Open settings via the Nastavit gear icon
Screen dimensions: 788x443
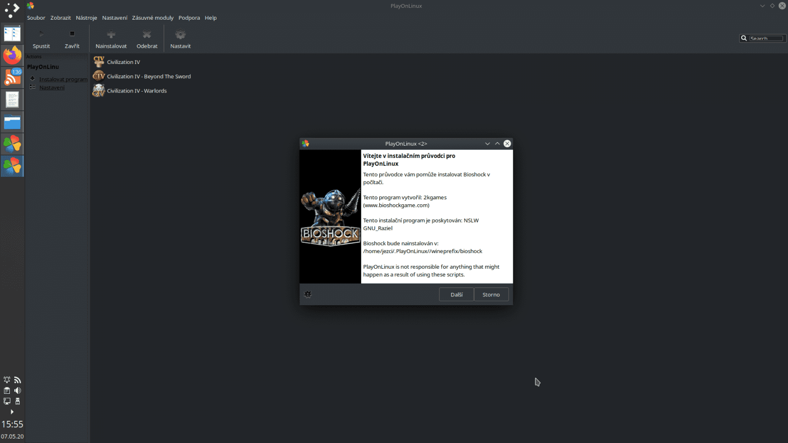(180, 33)
